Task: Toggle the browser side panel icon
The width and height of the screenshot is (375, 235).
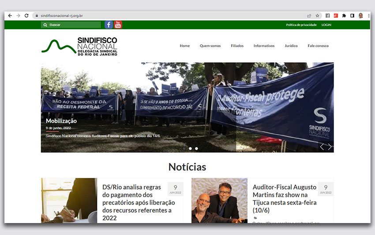Action: click(352, 15)
